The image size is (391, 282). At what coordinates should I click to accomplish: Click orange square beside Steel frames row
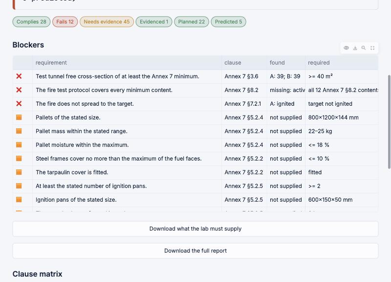[19, 158]
